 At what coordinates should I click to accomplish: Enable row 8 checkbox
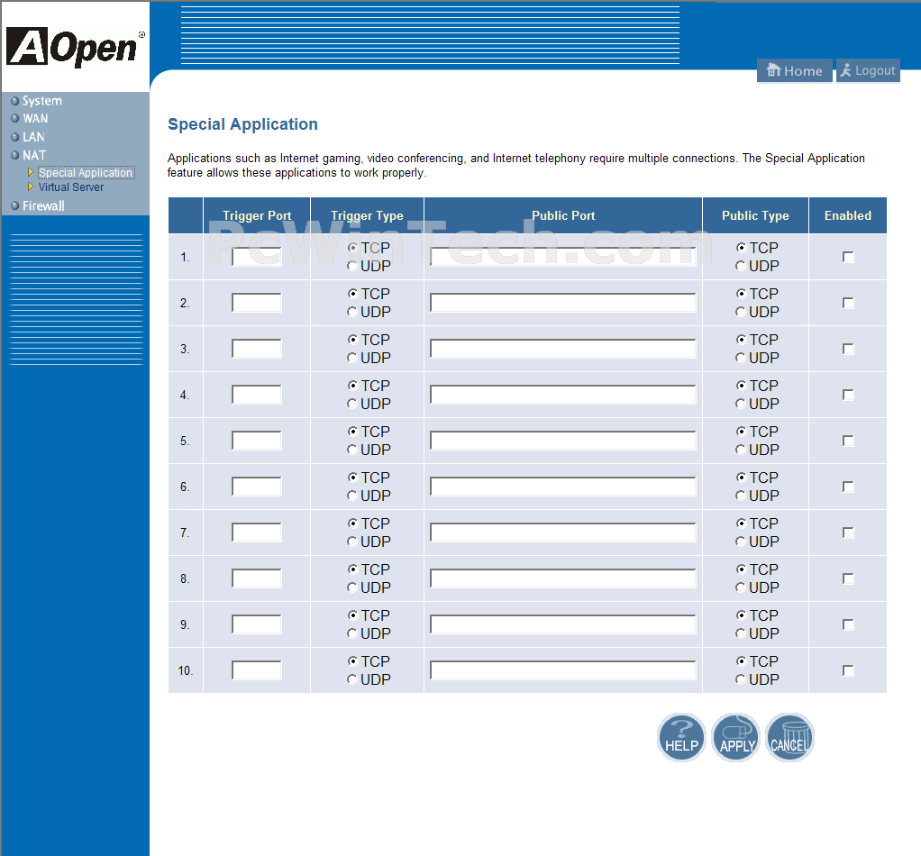click(x=848, y=578)
